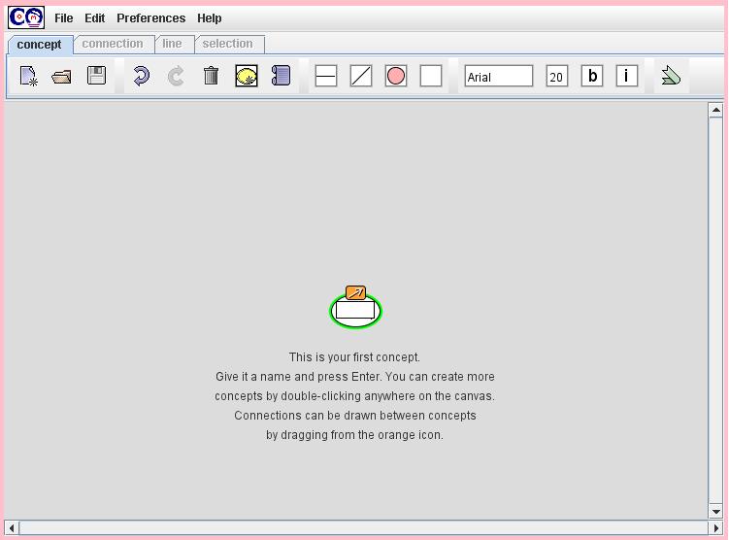Open the Preferences menu
Viewport: 729px width, 540px height.
point(150,18)
